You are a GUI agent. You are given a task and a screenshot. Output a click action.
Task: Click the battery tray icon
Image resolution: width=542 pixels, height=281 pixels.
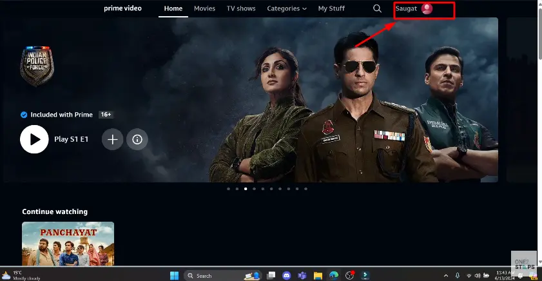[487, 276]
